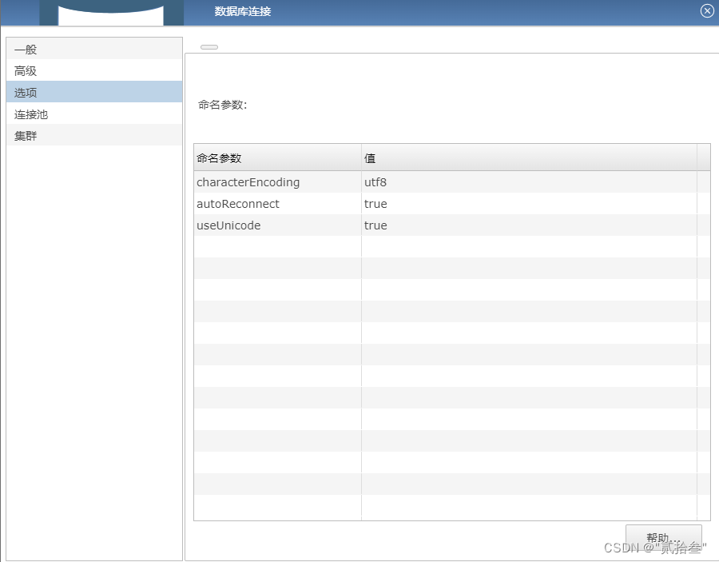Click the 命名参数 column header

(277, 157)
